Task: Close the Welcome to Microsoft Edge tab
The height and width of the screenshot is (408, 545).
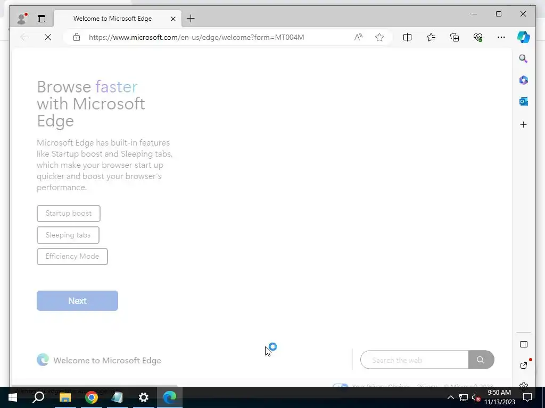Action: 173,19
